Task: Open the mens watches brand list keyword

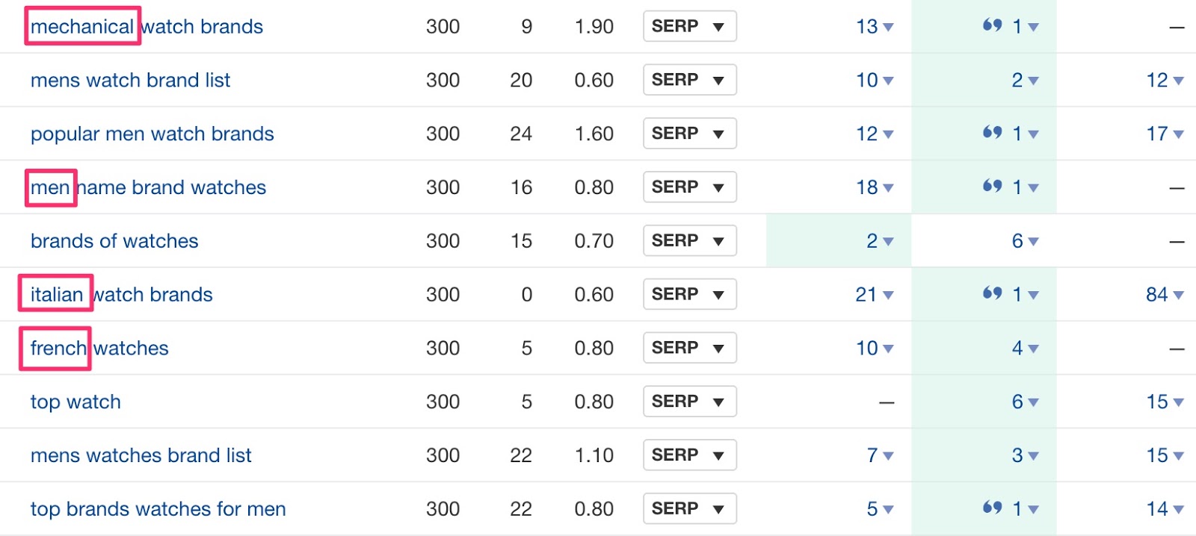Action: coord(141,455)
